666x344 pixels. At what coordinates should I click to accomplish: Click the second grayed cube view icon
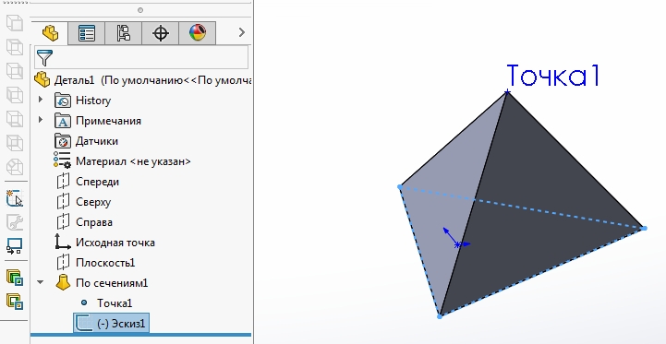15,47
